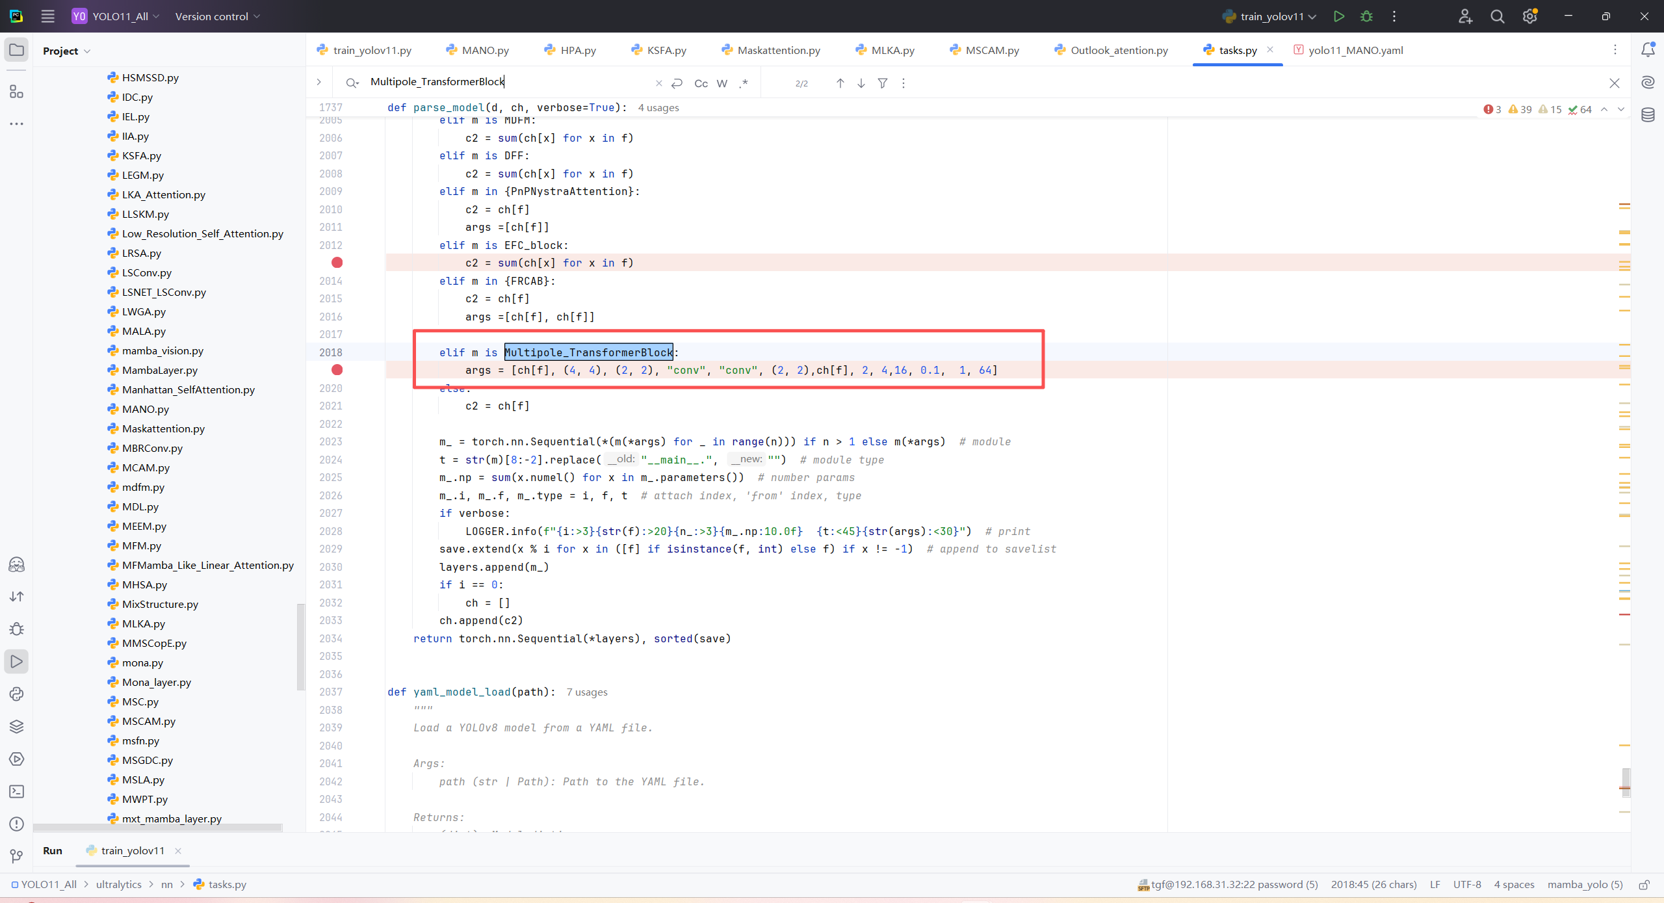Open the Python Console tool window
This screenshot has width=1664, height=903.
click(16, 694)
